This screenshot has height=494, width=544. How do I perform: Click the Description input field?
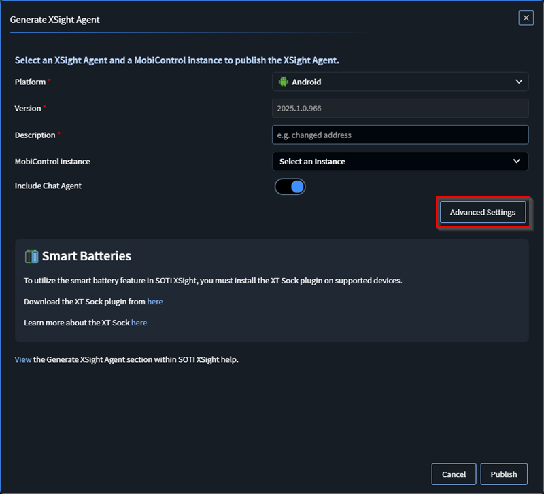pyautogui.click(x=401, y=135)
